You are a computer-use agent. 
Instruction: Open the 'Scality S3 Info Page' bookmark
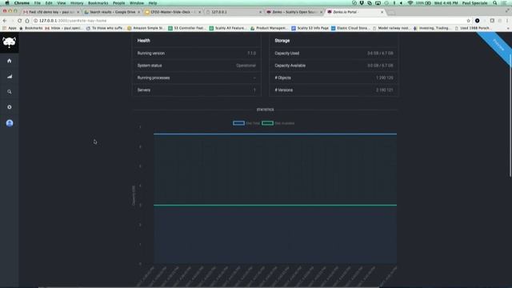click(x=310, y=28)
